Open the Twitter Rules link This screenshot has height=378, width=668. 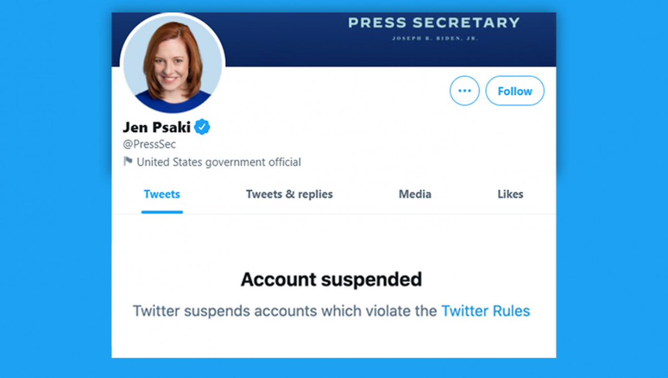point(486,311)
